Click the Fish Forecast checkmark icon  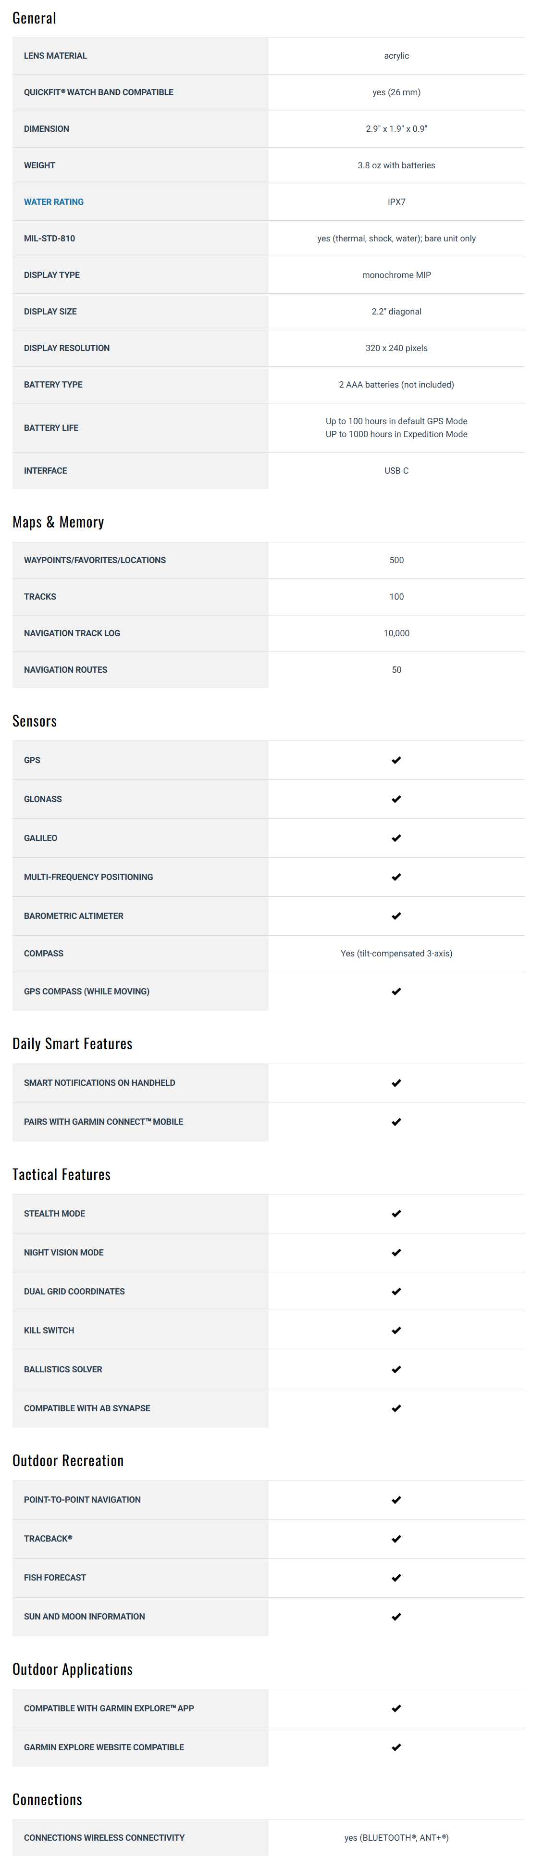[396, 1578]
